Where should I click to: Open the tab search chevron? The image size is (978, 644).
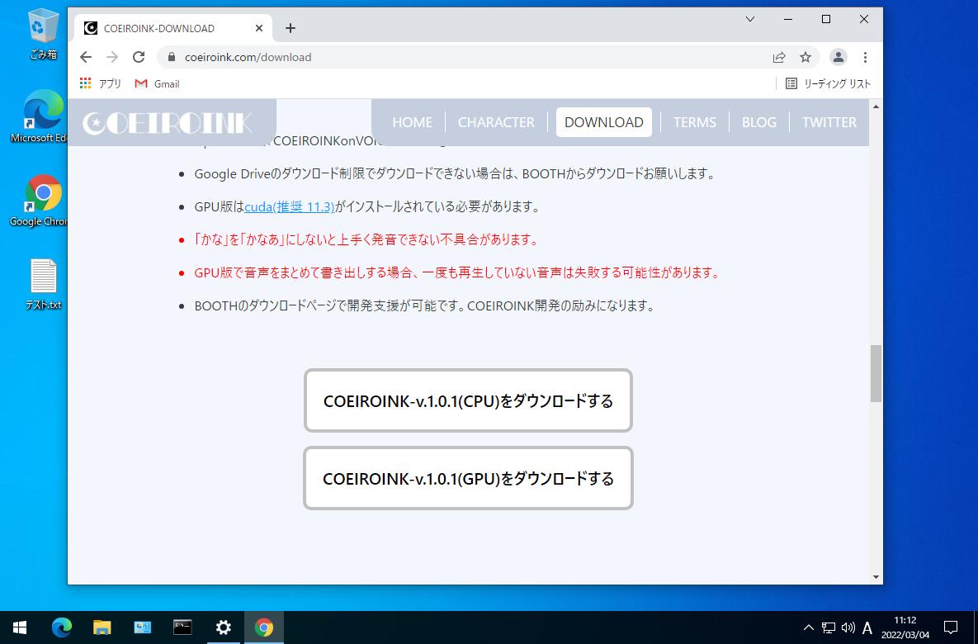[x=750, y=19]
